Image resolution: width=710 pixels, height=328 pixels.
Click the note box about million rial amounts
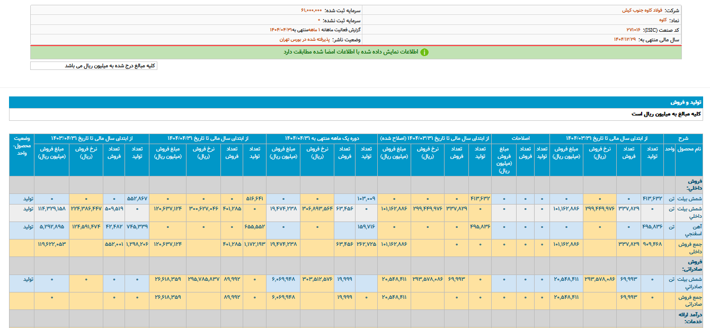[x=94, y=66]
